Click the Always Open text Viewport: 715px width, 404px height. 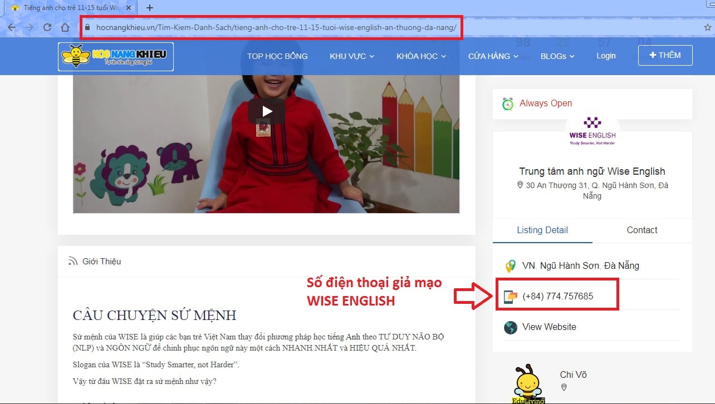click(x=546, y=103)
